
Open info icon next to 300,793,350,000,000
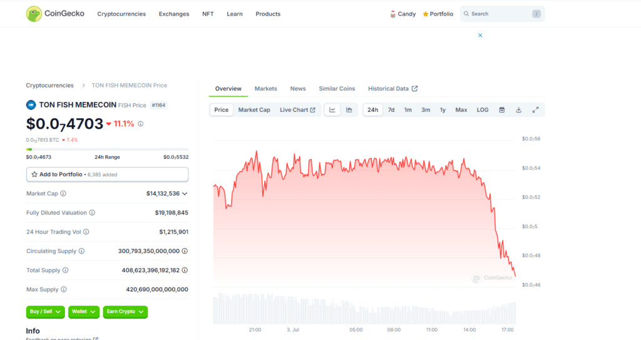pyautogui.click(x=185, y=251)
